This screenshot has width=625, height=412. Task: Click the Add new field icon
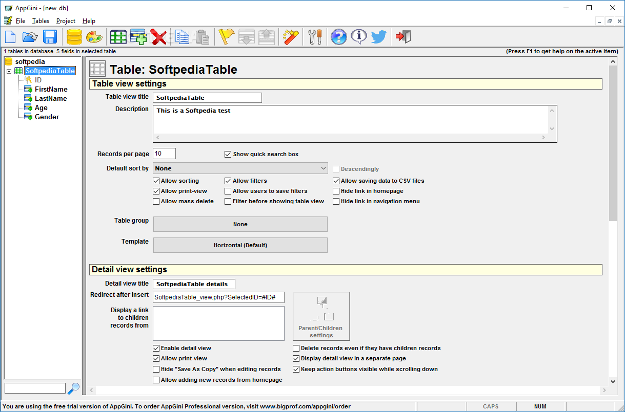pos(138,37)
